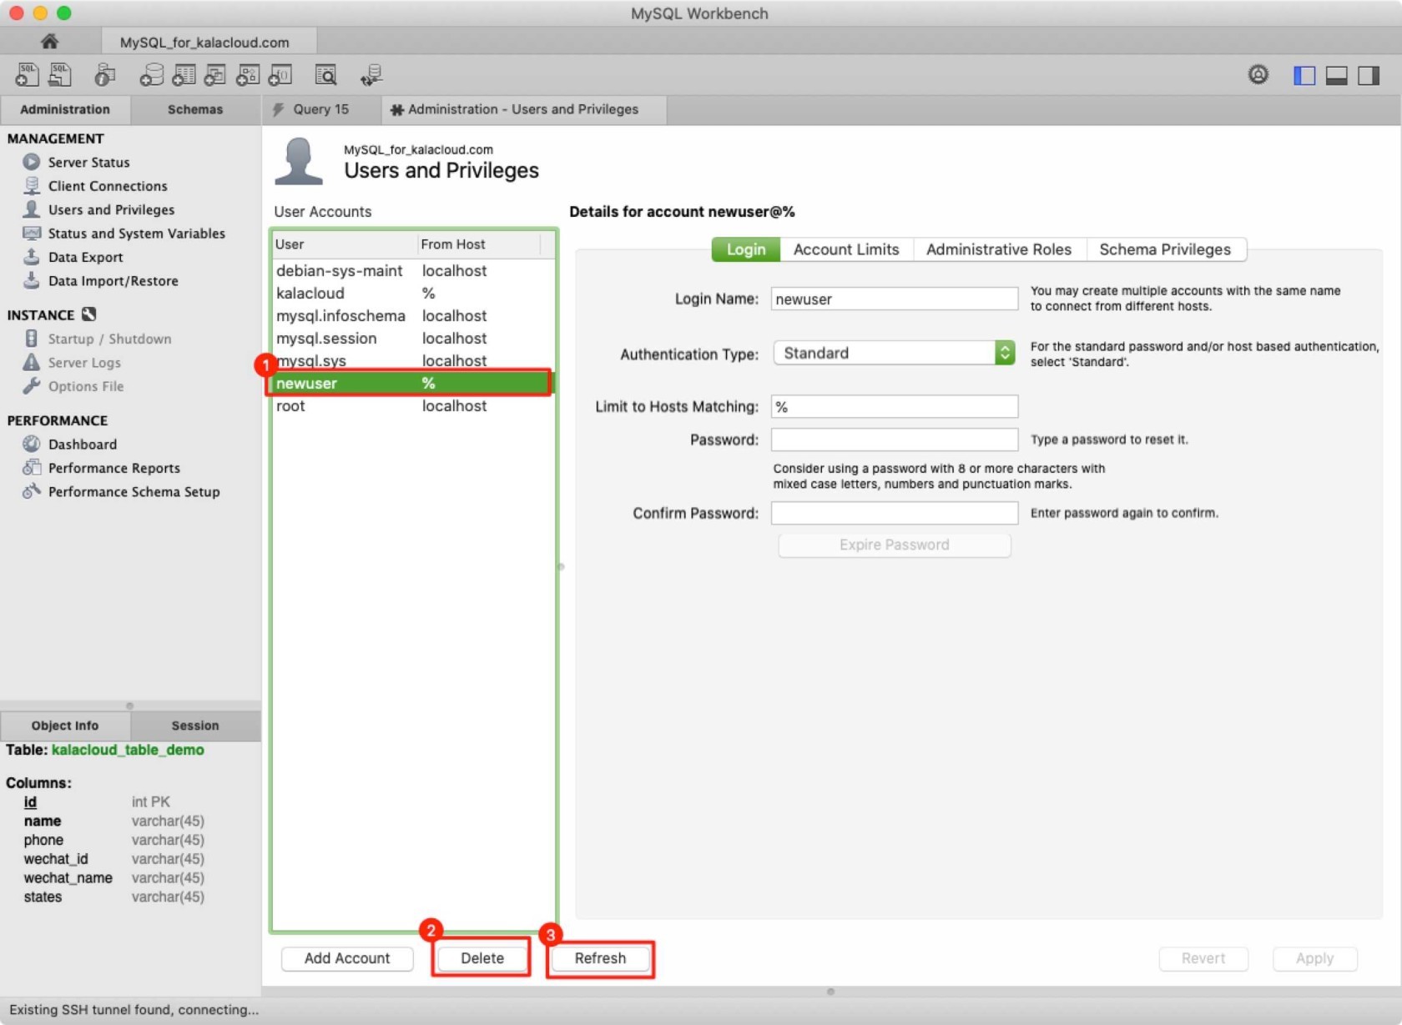Create a new SQL tab icon

27,75
